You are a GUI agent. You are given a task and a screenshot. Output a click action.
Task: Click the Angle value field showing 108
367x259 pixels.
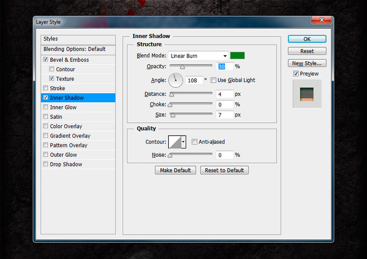point(194,81)
